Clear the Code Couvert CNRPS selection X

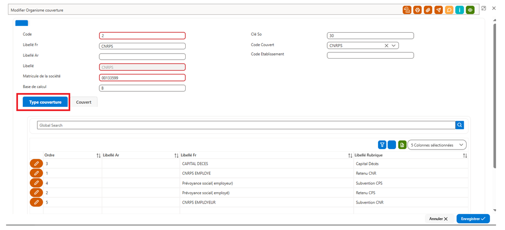386,46
